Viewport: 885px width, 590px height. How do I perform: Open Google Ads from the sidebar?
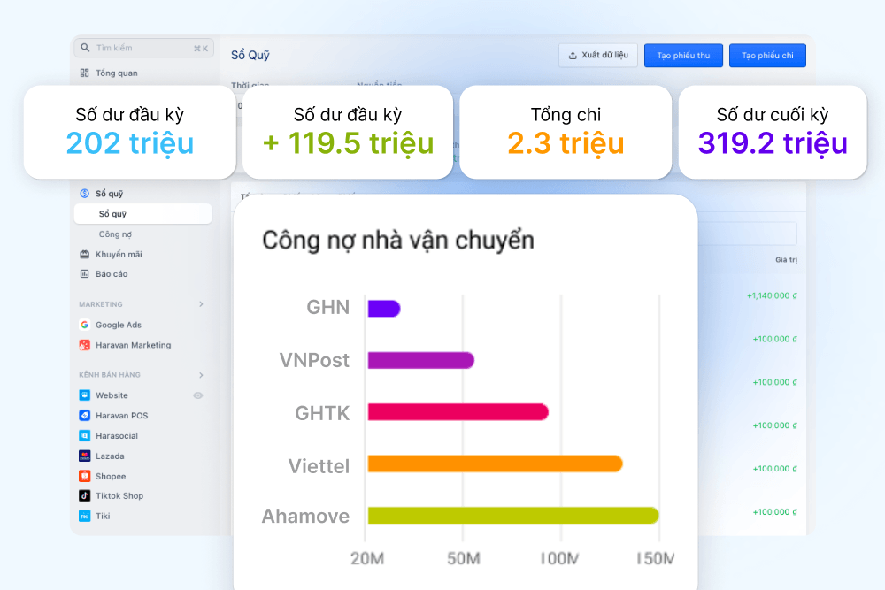[x=119, y=325]
